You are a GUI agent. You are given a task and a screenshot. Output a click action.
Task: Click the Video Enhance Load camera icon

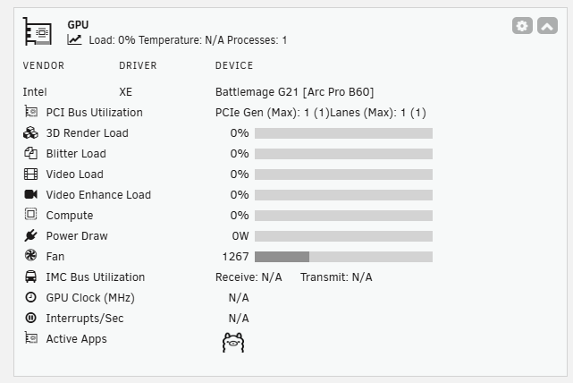pyautogui.click(x=30, y=194)
